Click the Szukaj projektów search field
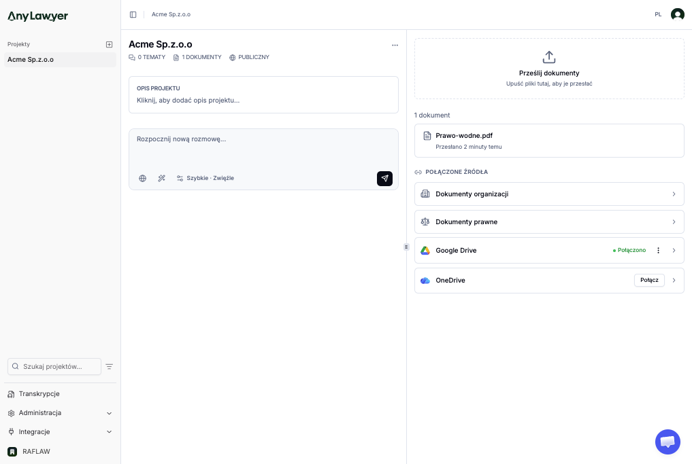 click(x=54, y=366)
